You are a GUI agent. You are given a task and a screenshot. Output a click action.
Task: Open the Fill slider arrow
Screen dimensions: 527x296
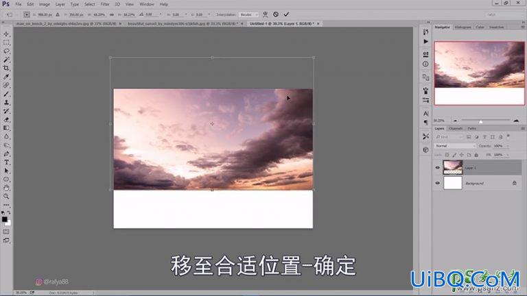point(508,155)
